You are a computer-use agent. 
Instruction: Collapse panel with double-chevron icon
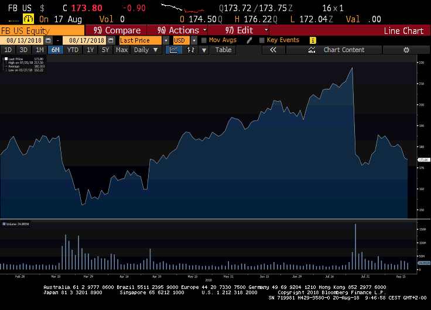[273, 50]
